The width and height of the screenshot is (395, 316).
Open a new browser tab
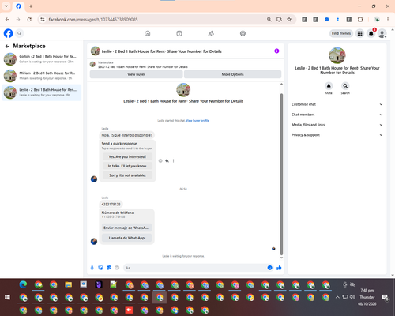(31, 6)
